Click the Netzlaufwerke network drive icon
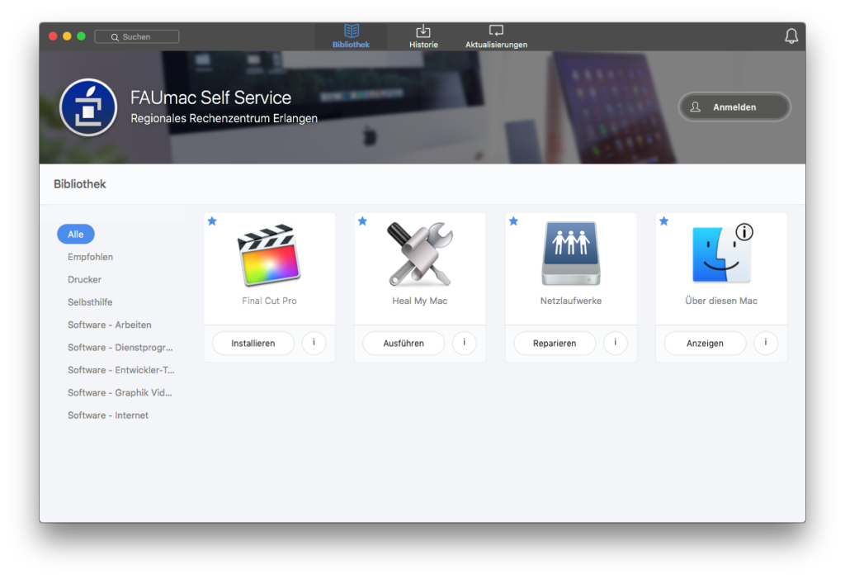The image size is (845, 579). tap(570, 254)
